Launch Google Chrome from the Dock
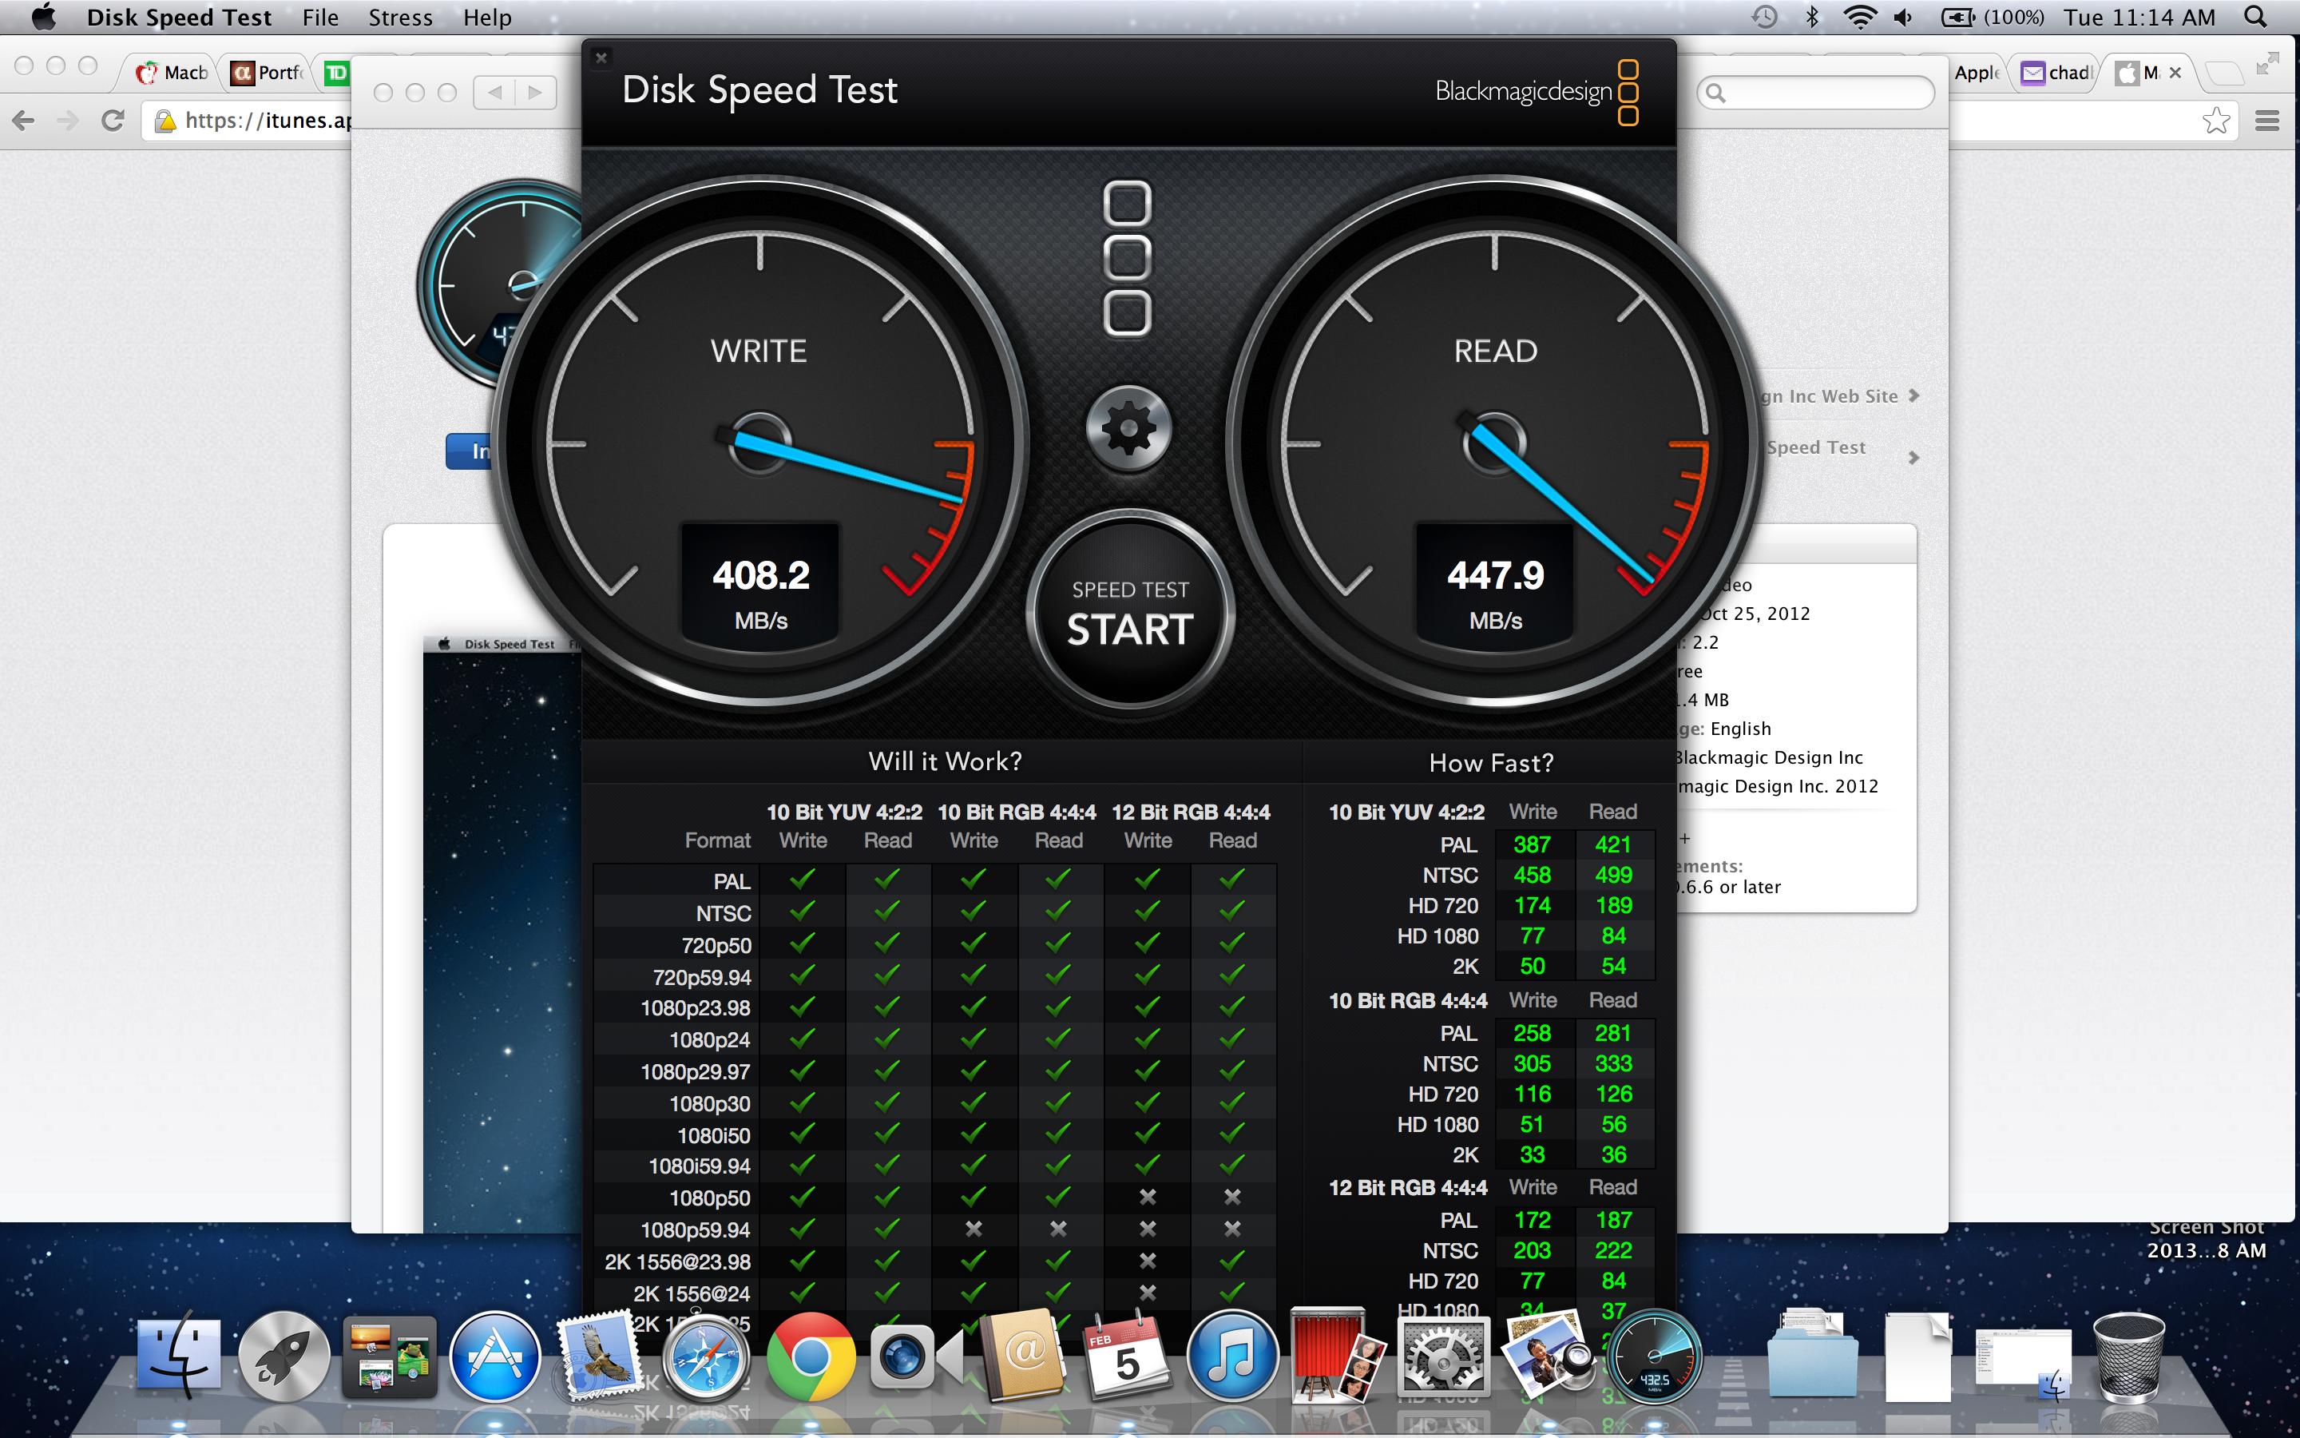Viewport: 2300px width, 1438px height. pyautogui.click(x=810, y=1357)
